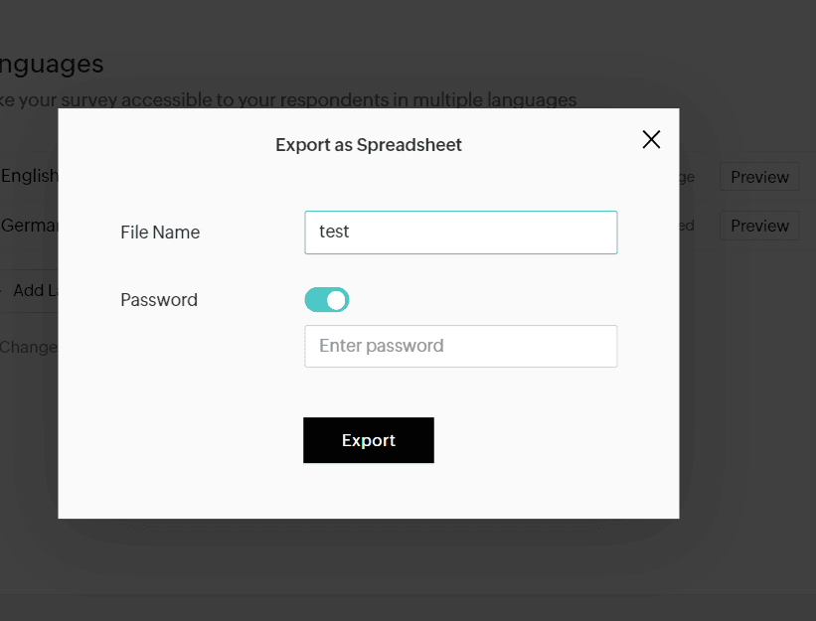Click the word test in File Name

coord(334,232)
